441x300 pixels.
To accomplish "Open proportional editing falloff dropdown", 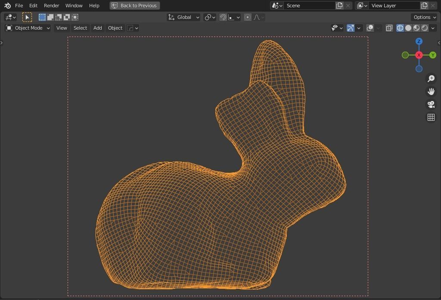I will click(259, 17).
